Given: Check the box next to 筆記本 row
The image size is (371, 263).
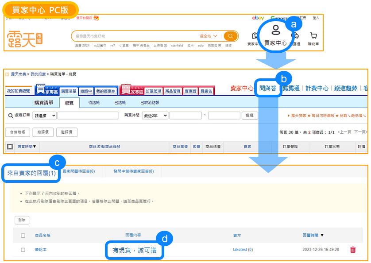Looking at the screenshot, I should pos(23,250).
